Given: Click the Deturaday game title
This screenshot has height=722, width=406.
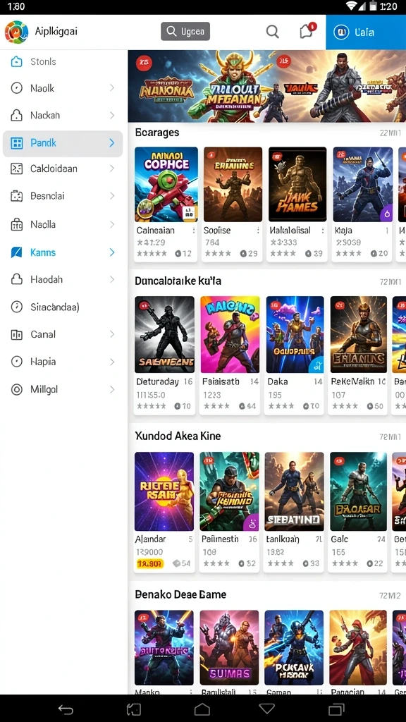Looking at the screenshot, I should (x=157, y=381).
